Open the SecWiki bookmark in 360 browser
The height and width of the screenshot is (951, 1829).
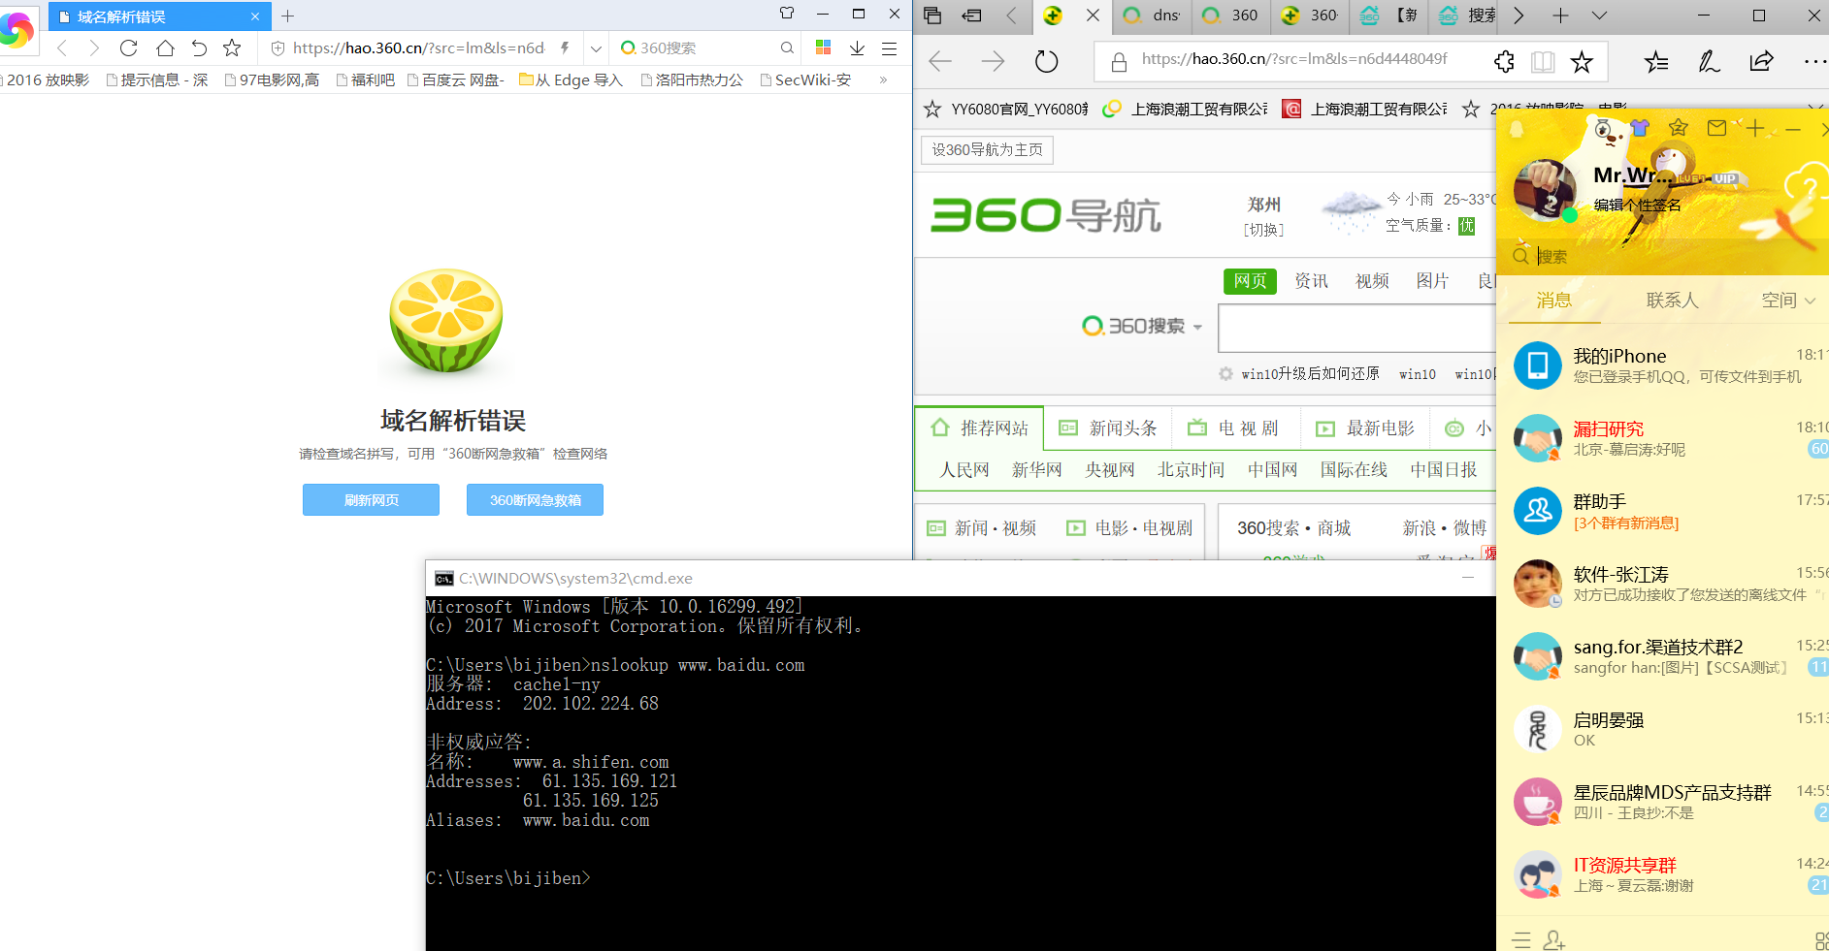pyautogui.click(x=805, y=79)
